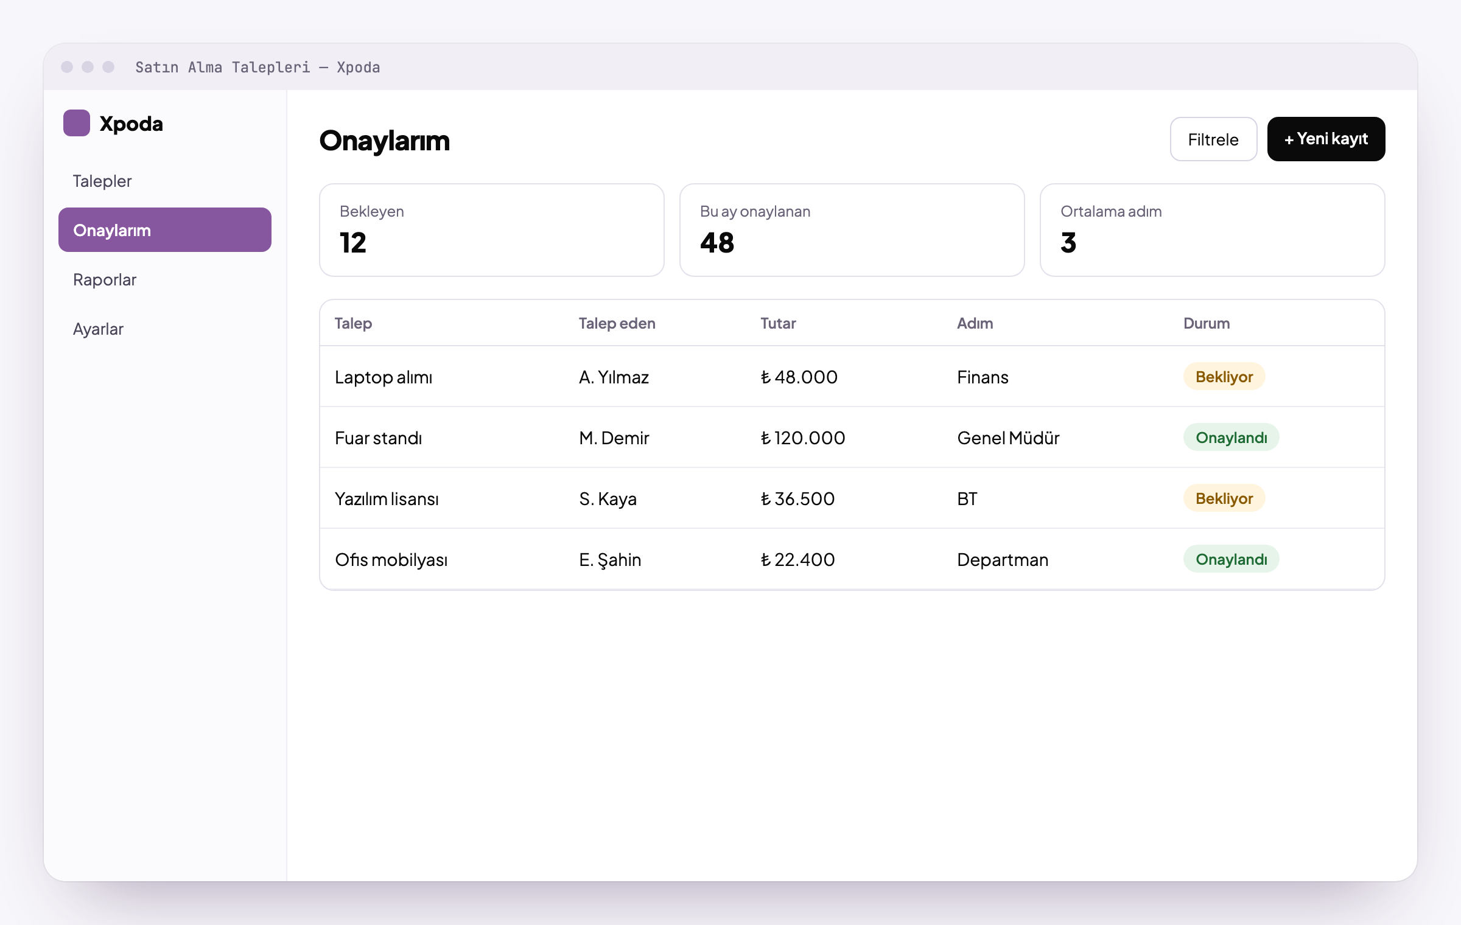Click requester S. Kaya
Screen dimensions: 1461x925
coord(608,498)
